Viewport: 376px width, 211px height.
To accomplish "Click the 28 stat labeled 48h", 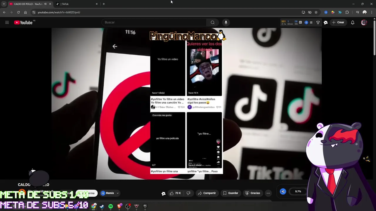I will [x=296, y=22].
